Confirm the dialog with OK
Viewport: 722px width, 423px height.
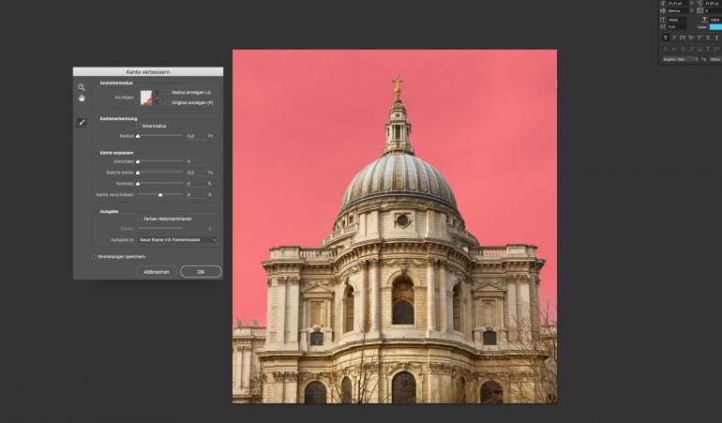click(x=201, y=272)
